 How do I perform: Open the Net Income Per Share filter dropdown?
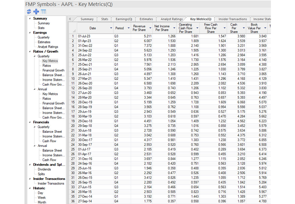[174, 28]
